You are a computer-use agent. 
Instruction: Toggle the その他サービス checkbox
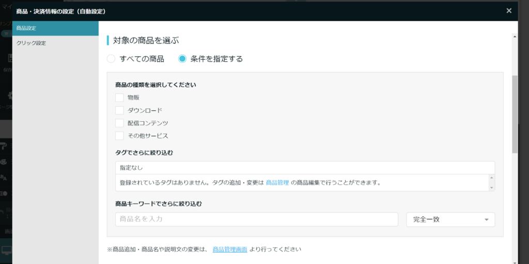click(119, 136)
